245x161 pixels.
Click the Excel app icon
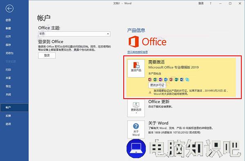[x=155, y=79]
